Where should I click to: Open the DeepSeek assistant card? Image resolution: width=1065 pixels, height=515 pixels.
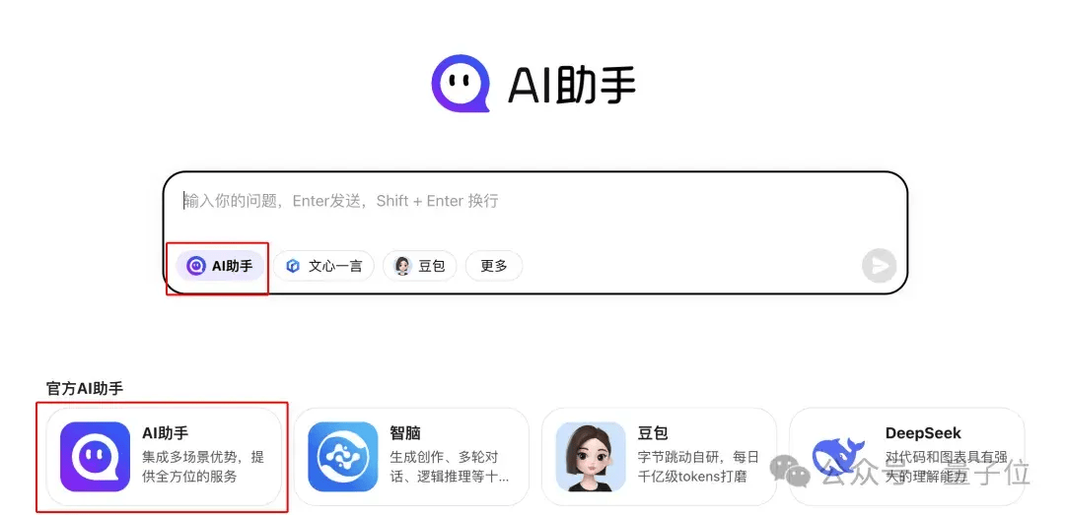click(x=907, y=457)
